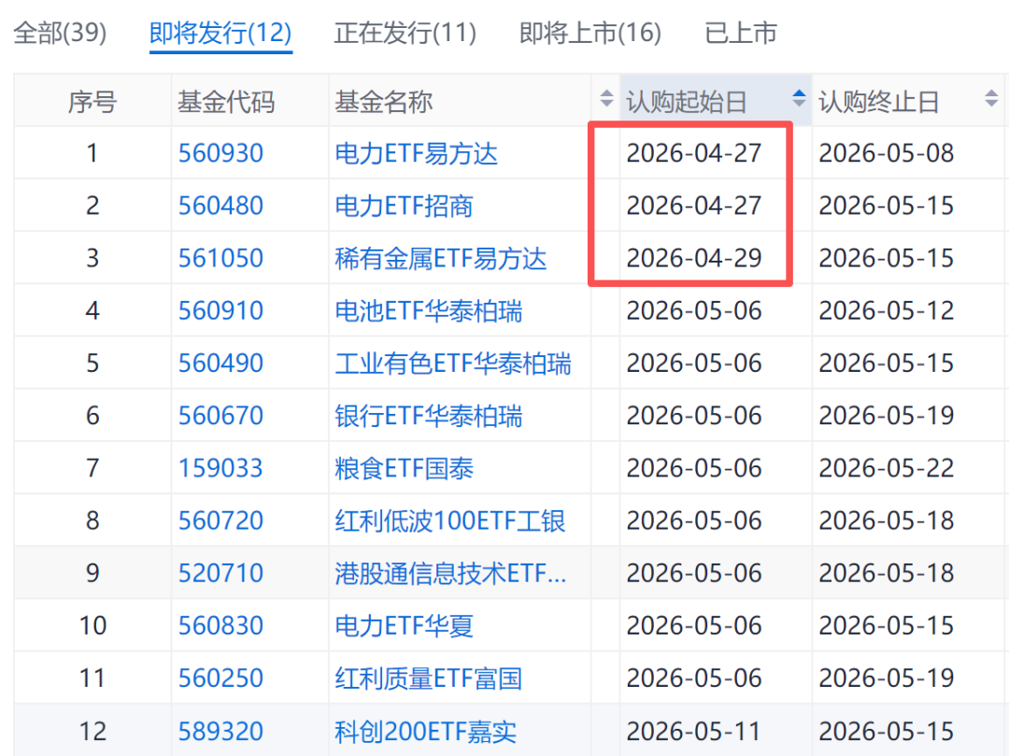Select row number 7 cell
1009x756 pixels.
pyautogui.click(x=92, y=468)
